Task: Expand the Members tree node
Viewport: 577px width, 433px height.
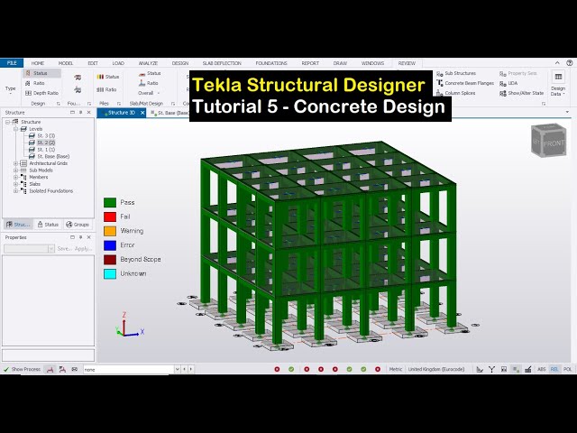Action: [x=16, y=177]
